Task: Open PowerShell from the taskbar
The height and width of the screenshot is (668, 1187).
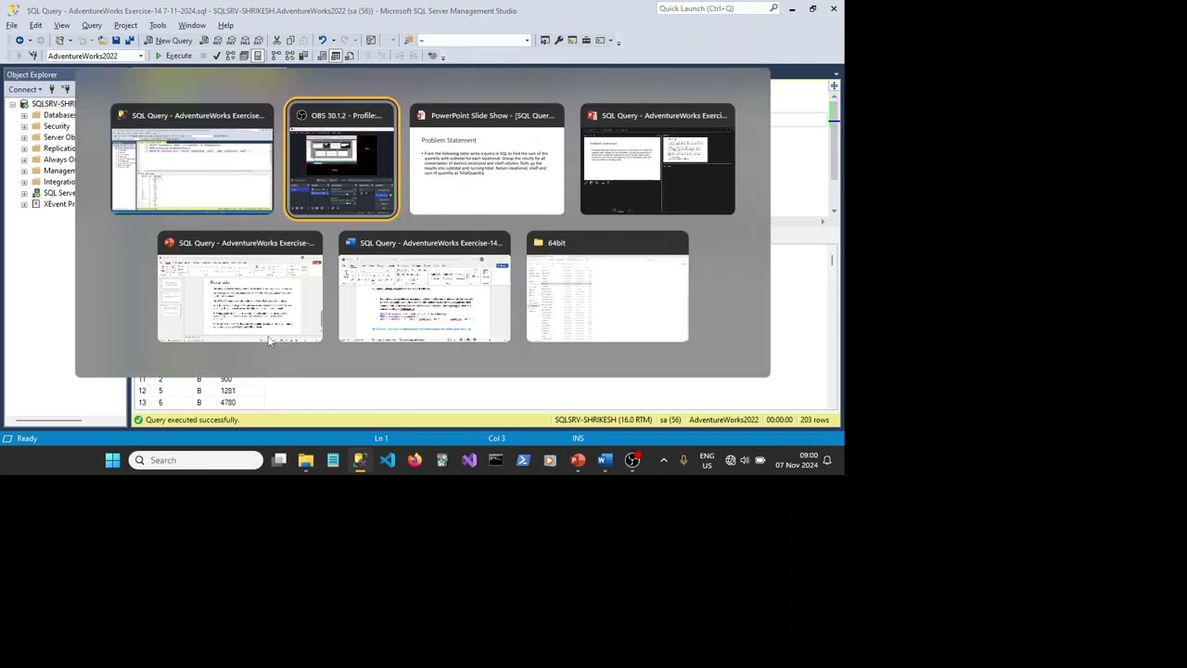Action: tap(523, 460)
